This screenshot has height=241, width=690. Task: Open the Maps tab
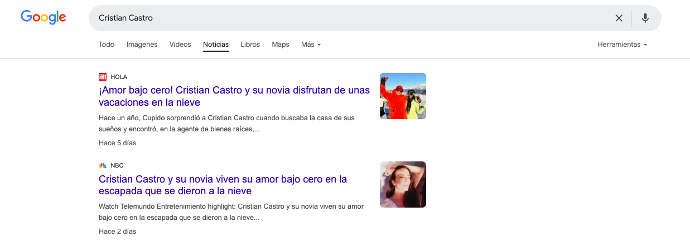(x=281, y=45)
